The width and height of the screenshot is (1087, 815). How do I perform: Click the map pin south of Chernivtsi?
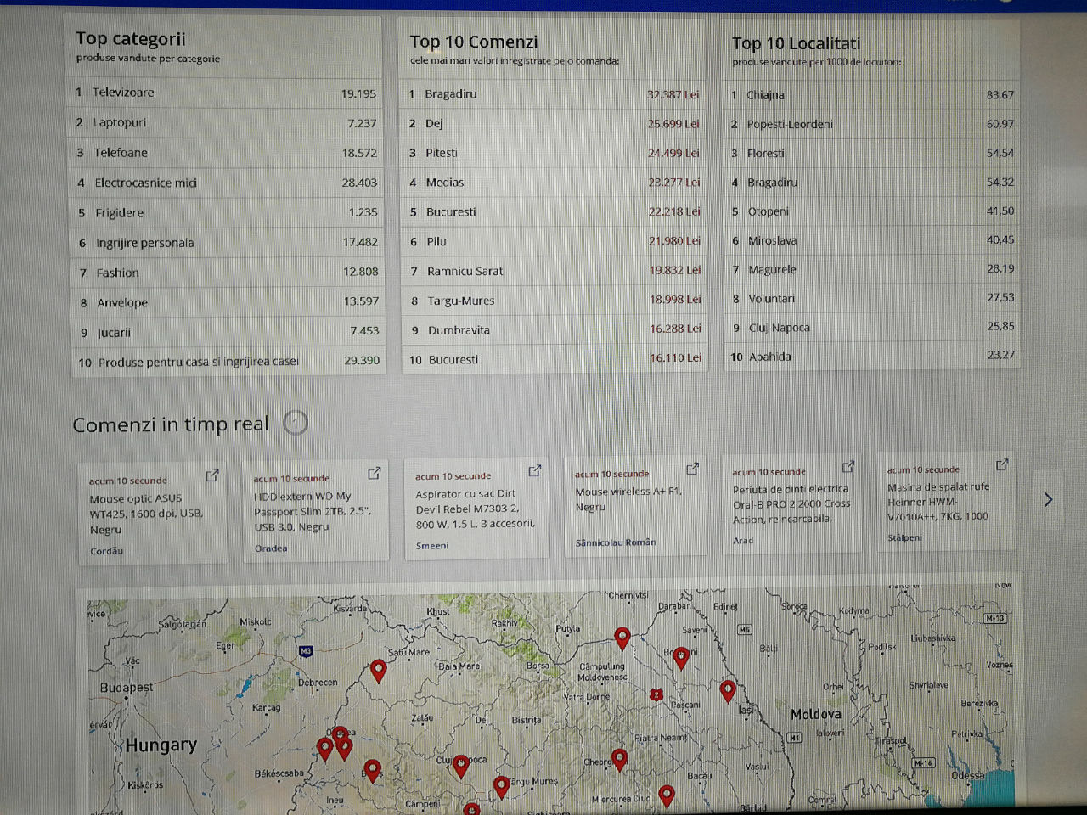622,638
